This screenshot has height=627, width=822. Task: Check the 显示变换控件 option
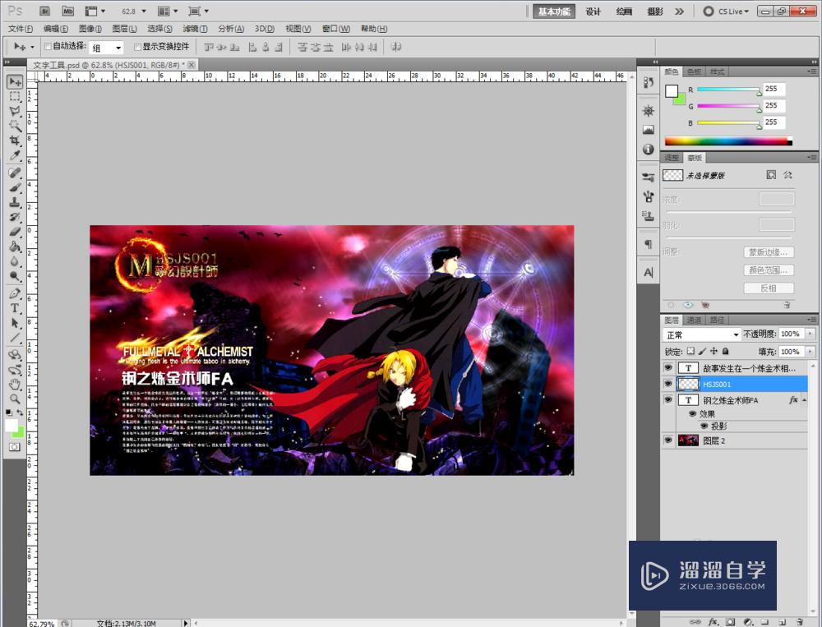pos(137,48)
